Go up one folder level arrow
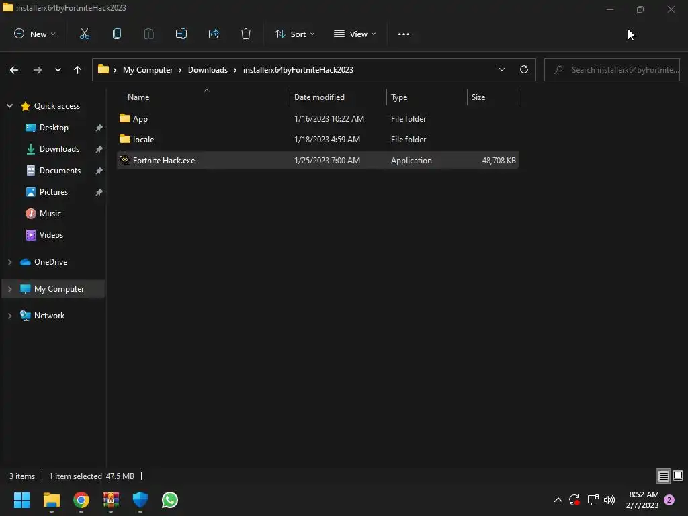 78,70
